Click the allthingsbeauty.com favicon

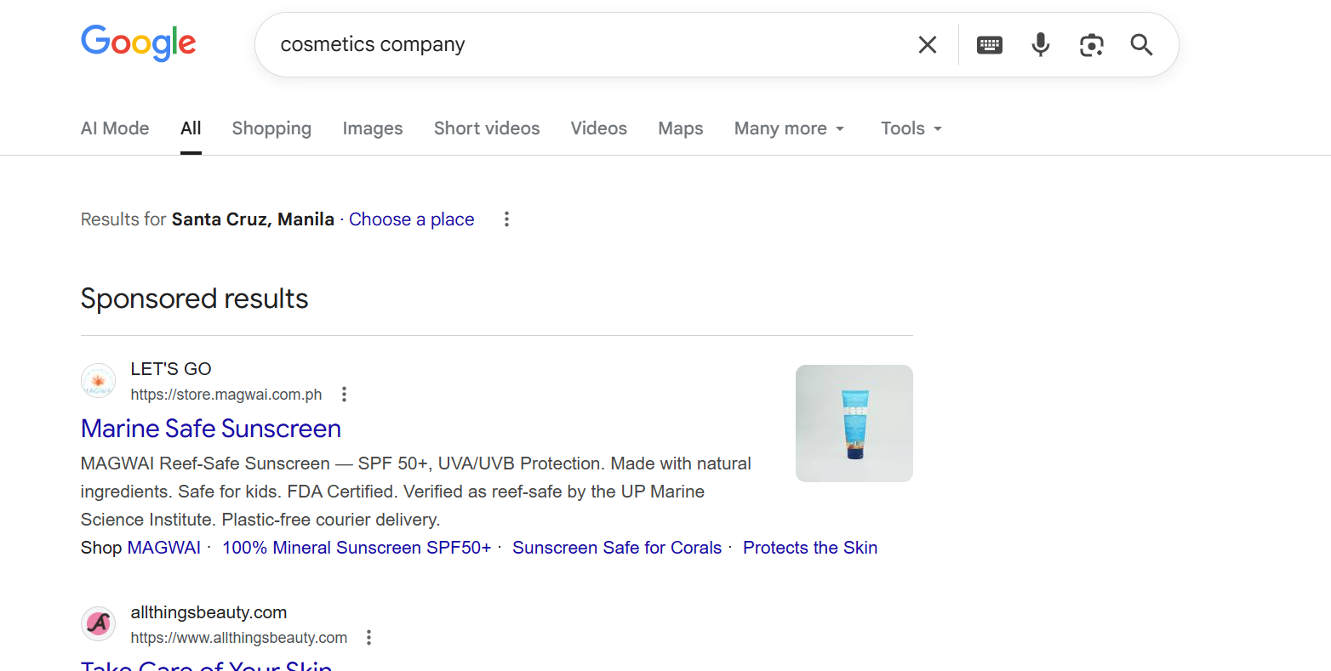99,624
